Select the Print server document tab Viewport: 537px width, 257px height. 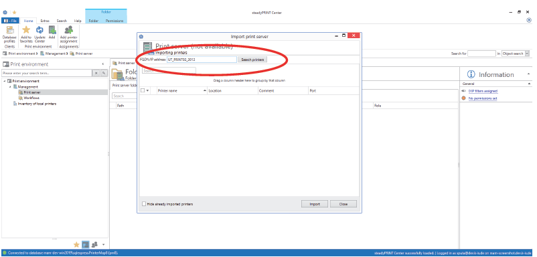(x=123, y=64)
